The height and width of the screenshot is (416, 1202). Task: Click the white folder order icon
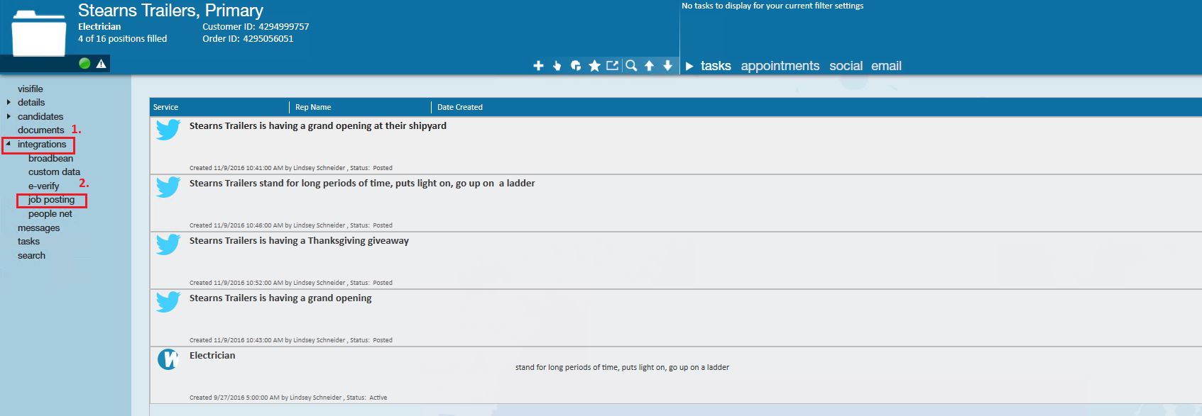[x=39, y=33]
